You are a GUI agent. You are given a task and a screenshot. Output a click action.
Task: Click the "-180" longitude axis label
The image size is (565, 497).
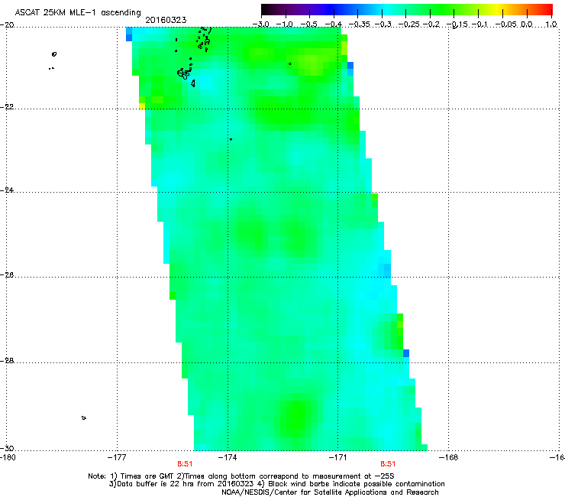[8, 457]
